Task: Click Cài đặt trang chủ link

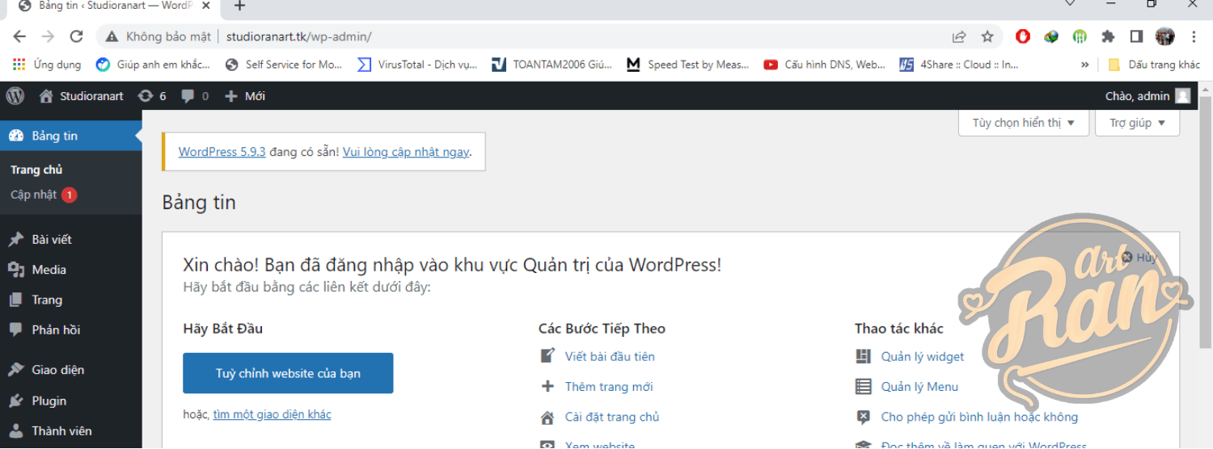Action: click(612, 417)
